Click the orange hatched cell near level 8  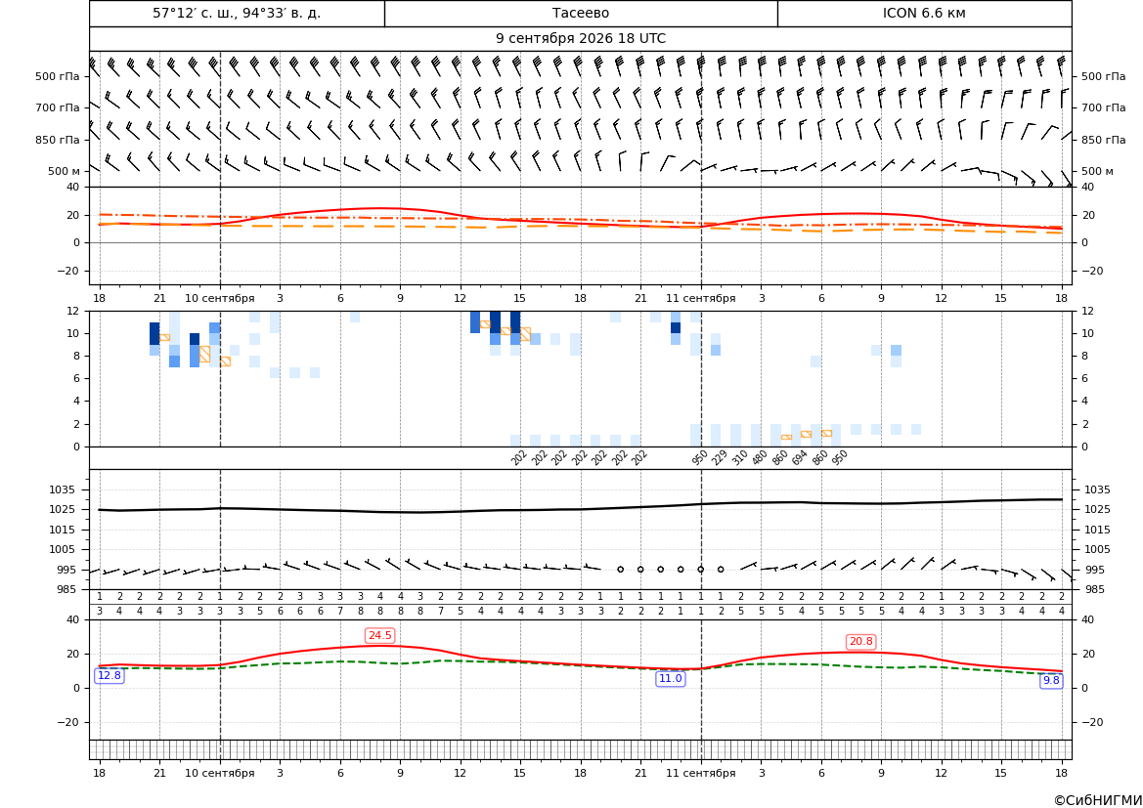coord(204,354)
